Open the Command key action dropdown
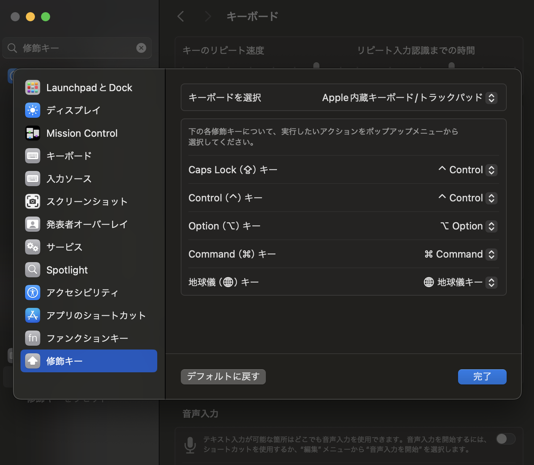This screenshot has width=534, height=465. tap(491, 254)
